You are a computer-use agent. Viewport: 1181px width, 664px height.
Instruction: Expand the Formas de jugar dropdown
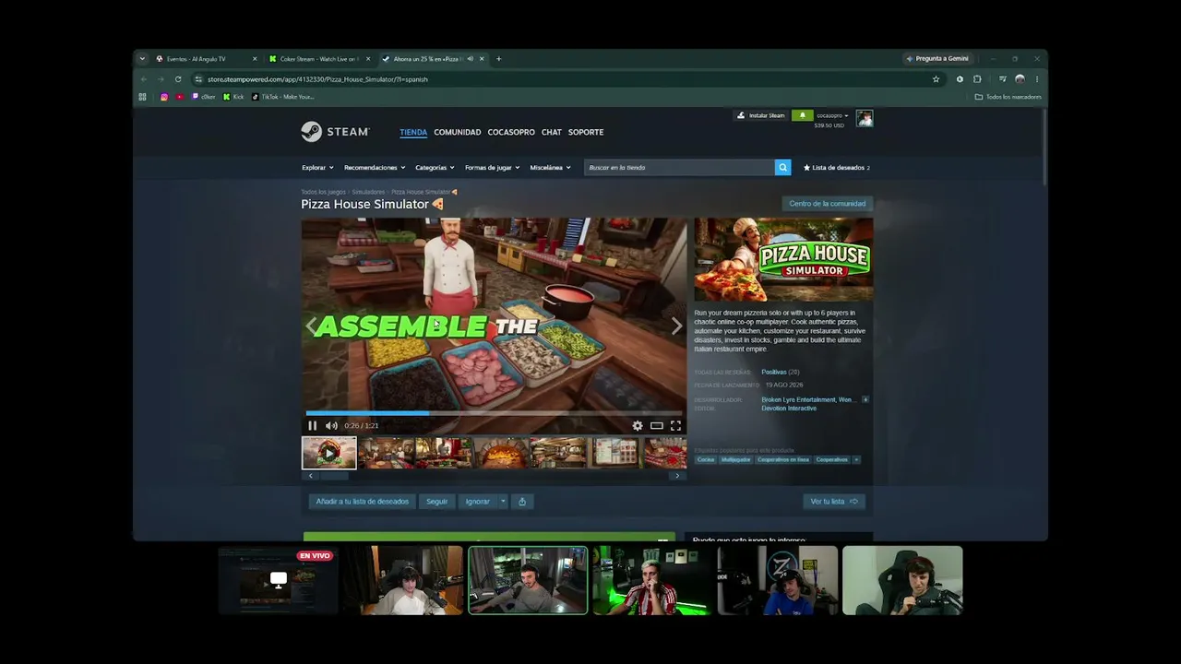[492, 168]
